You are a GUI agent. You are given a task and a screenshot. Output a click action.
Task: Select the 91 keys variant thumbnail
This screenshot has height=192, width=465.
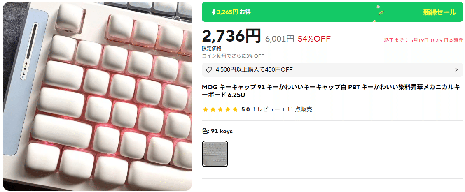point(215,154)
